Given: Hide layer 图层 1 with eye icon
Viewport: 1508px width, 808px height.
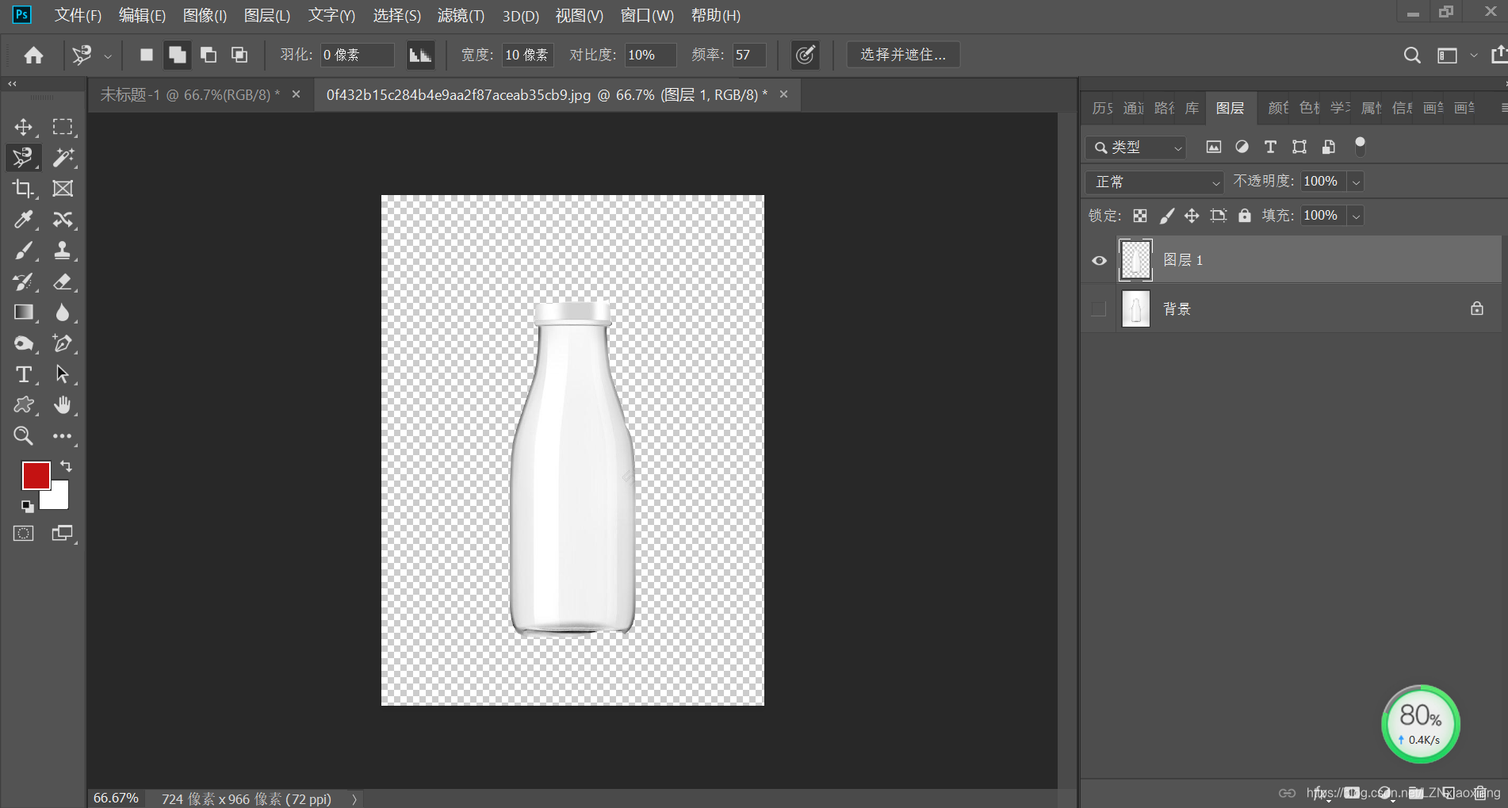Looking at the screenshot, I should pos(1099,260).
